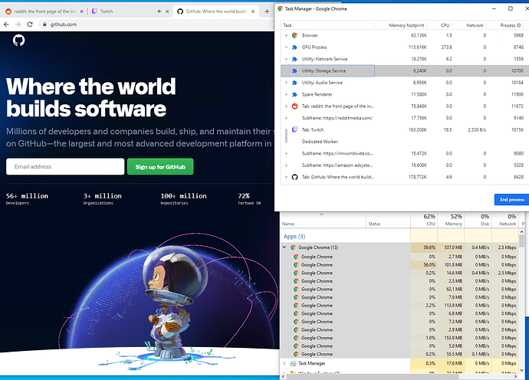Mute the Twitch tab audio speaker icon

159,11
